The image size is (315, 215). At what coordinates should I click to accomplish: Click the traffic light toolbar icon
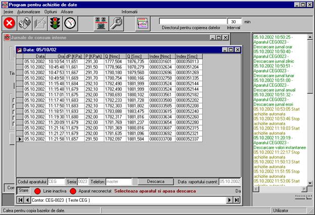[55, 23]
